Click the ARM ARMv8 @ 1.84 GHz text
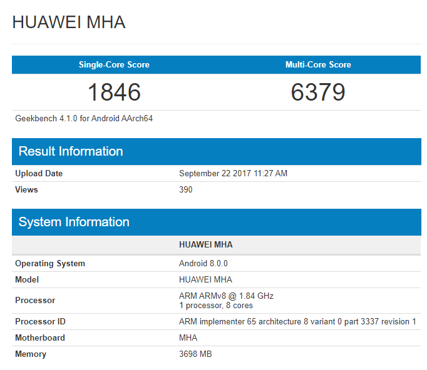This screenshot has width=427, height=370. (x=226, y=296)
